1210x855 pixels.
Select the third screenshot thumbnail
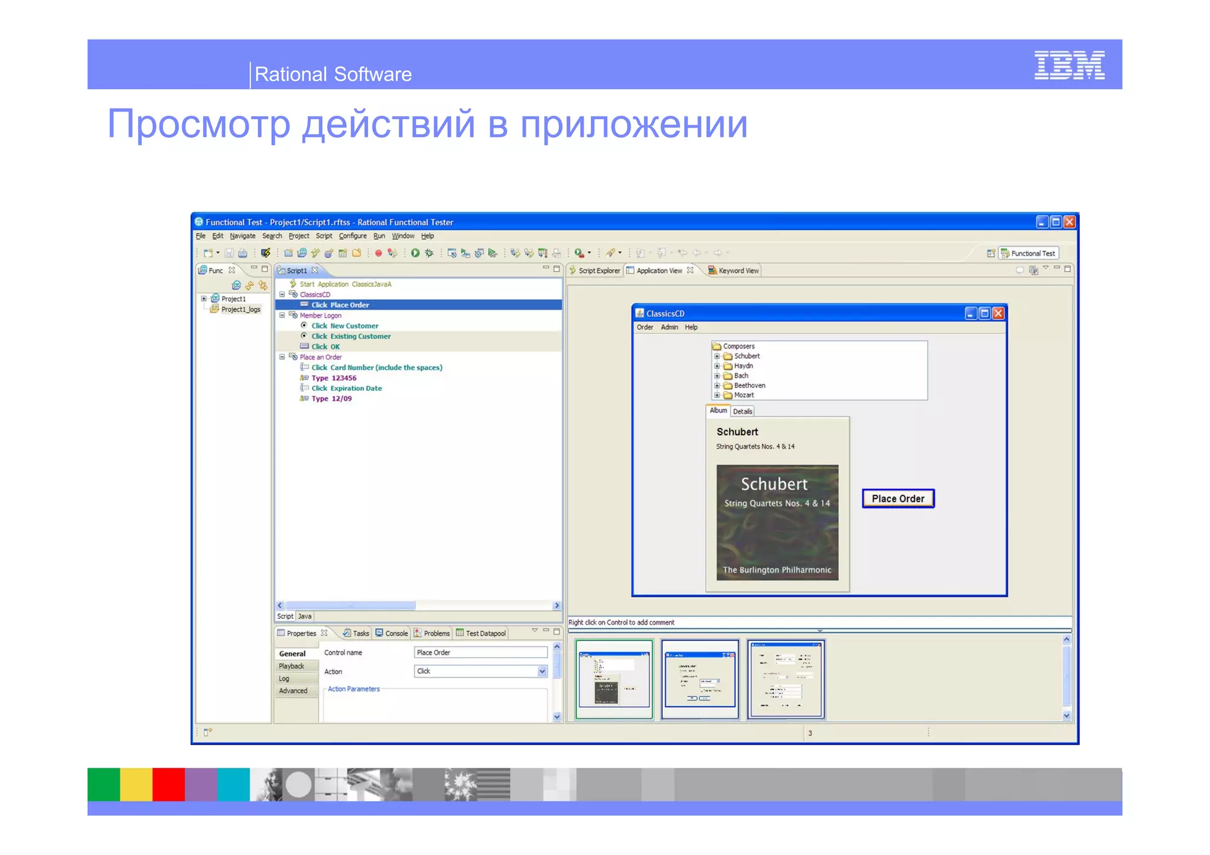pos(786,679)
